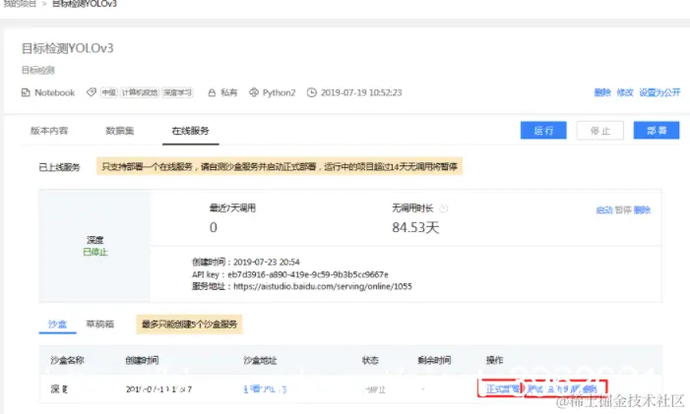Click the Notebook file icon
This screenshot has width=690, height=414.
[x=26, y=92]
